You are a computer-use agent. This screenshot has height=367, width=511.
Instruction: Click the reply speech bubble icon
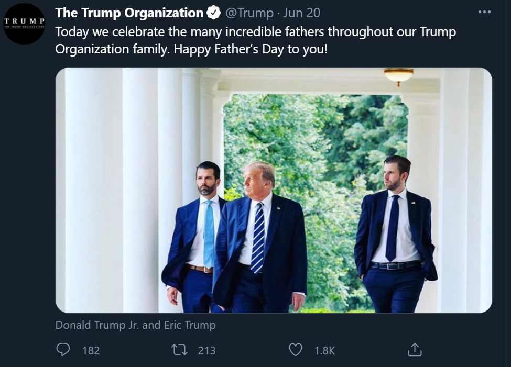pos(63,350)
